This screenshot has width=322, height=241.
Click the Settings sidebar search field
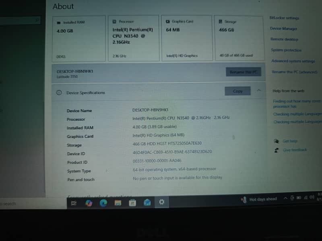pyautogui.click(x=20, y=20)
